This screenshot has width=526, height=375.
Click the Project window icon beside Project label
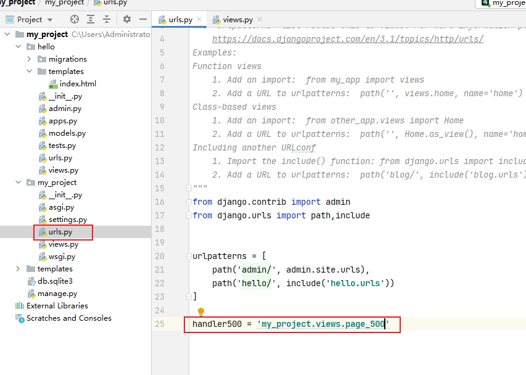(10, 20)
